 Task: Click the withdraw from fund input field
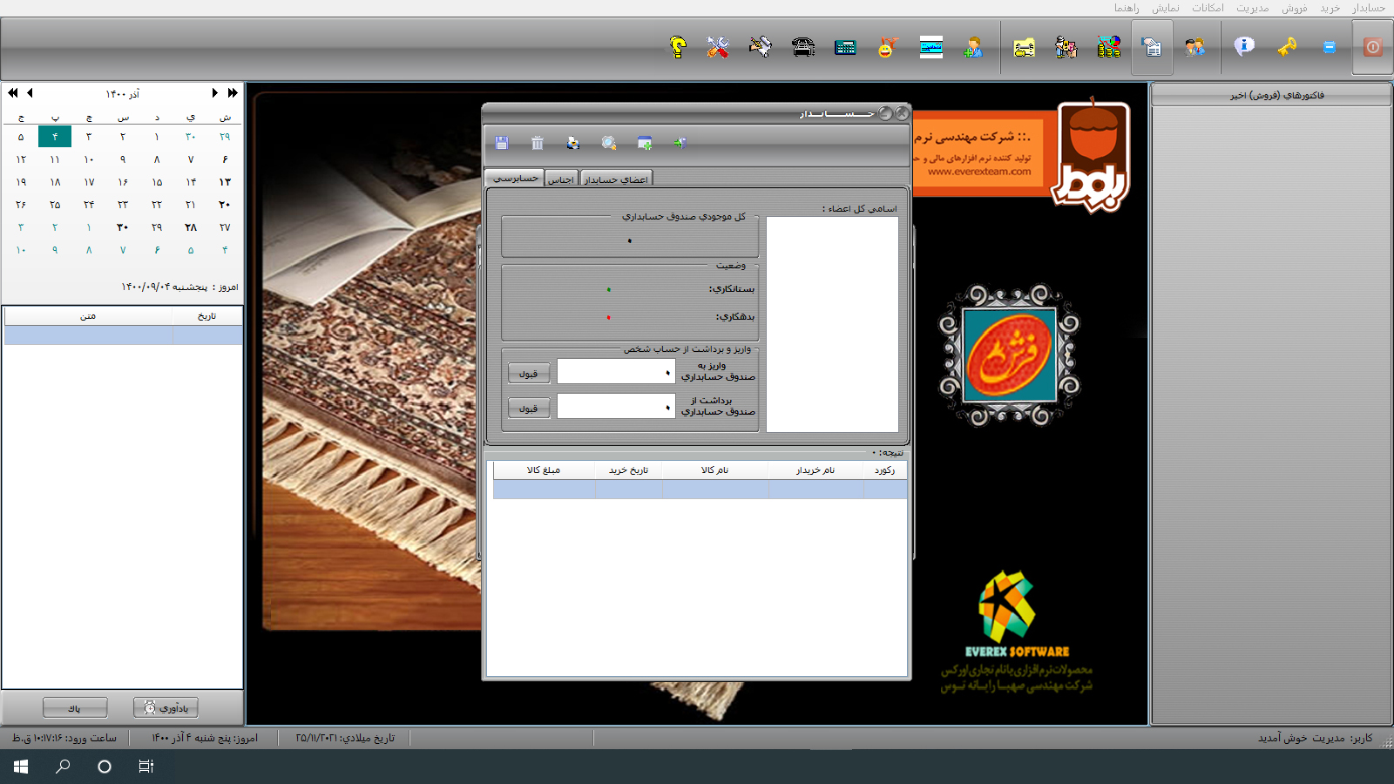[x=615, y=407]
